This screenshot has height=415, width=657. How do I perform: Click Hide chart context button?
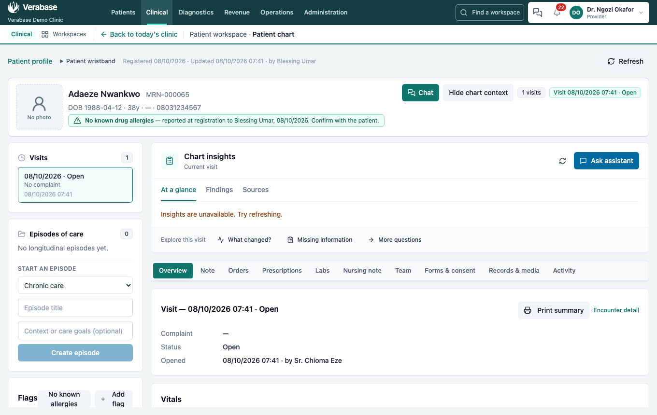coord(478,93)
